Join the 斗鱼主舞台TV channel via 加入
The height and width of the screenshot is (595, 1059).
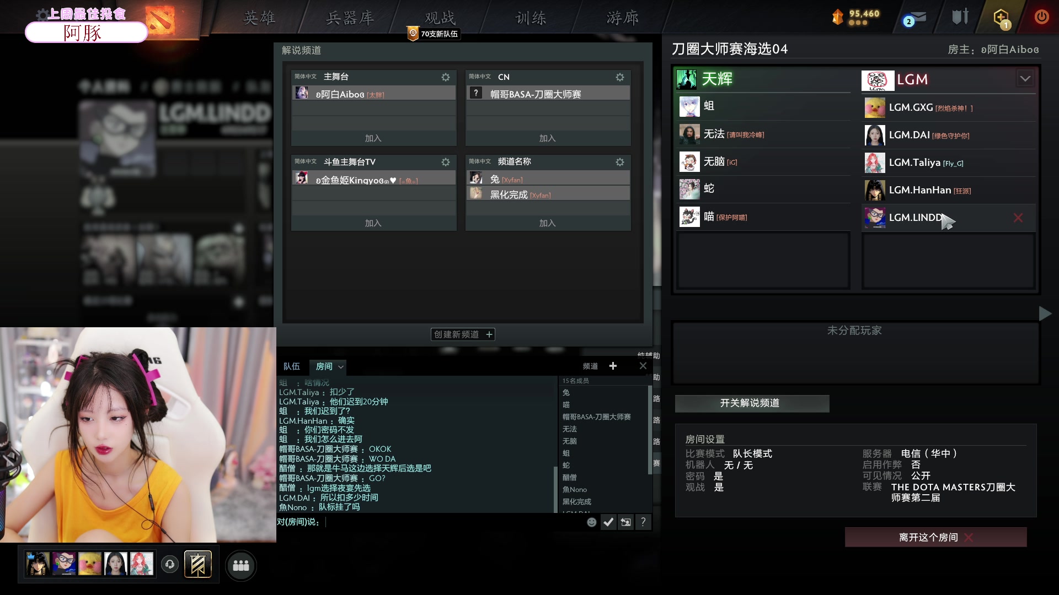[x=373, y=223]
